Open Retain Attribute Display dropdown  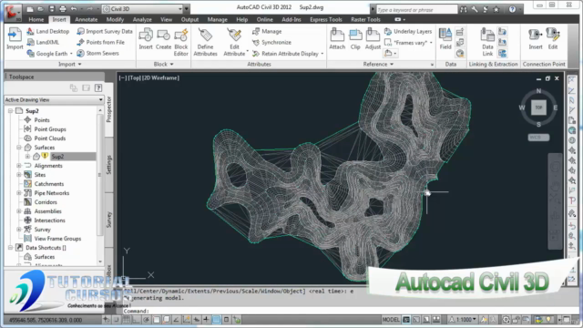point(322,54)
